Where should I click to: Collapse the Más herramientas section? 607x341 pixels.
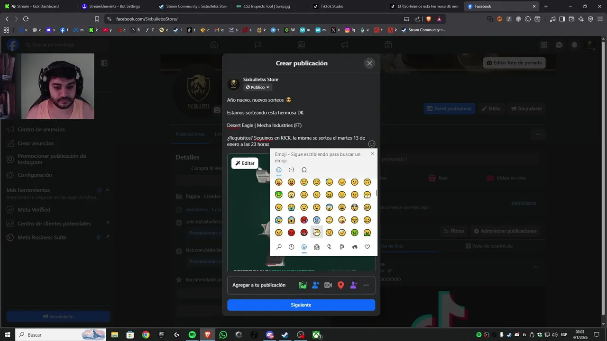(x=107, y=190)
